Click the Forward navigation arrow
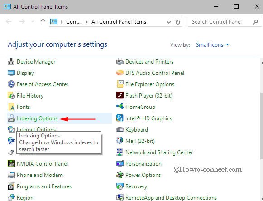 (x=22, y=21)
